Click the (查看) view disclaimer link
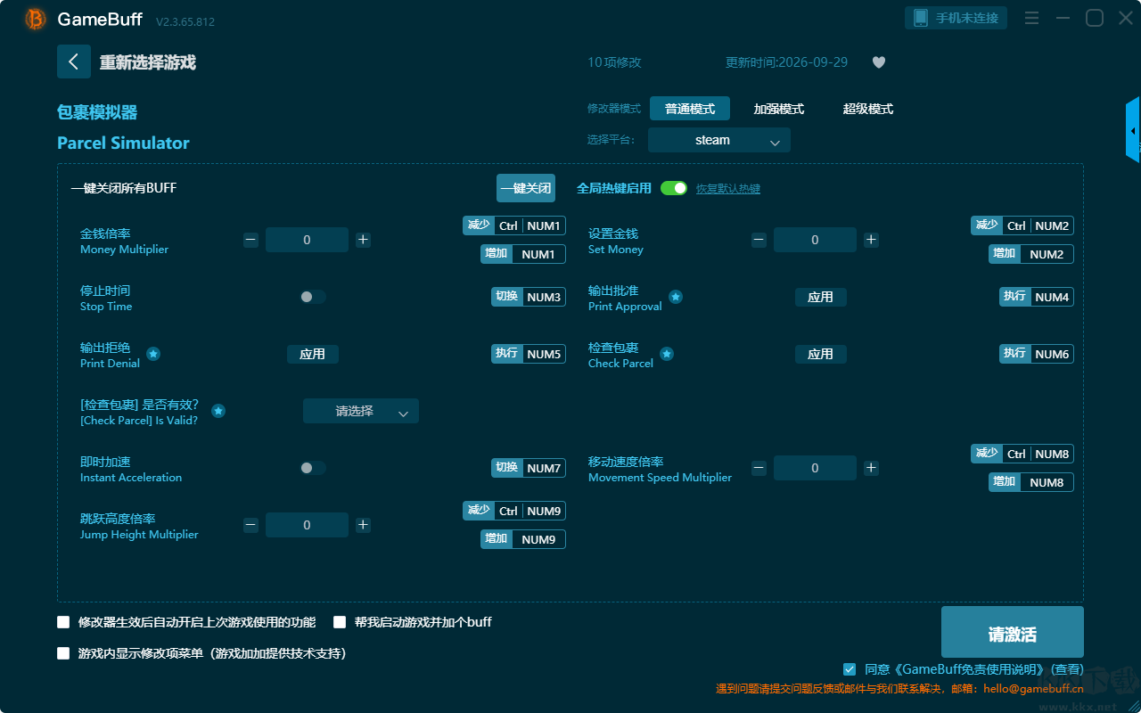The image size is (1141, 713). tap(1067, 669)
